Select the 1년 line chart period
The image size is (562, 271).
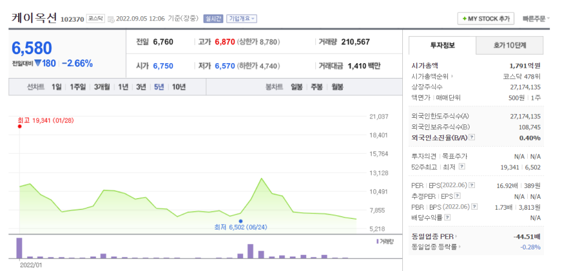[123, 87]
